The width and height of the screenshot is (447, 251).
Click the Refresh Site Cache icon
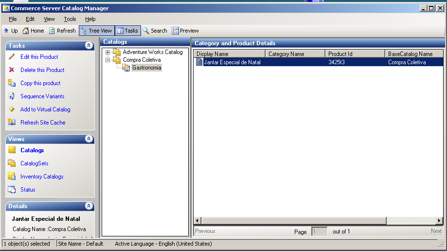[12, 122]
